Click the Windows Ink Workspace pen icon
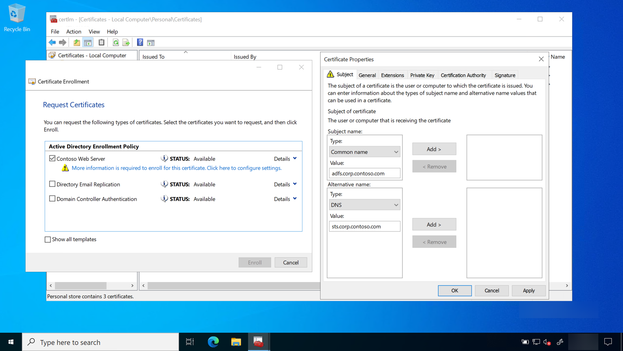Viewport: 623px width, 351px height. coord(560,342)
